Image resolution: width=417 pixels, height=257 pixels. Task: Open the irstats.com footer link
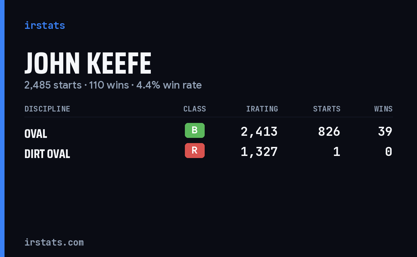click(x=54, y=242)
